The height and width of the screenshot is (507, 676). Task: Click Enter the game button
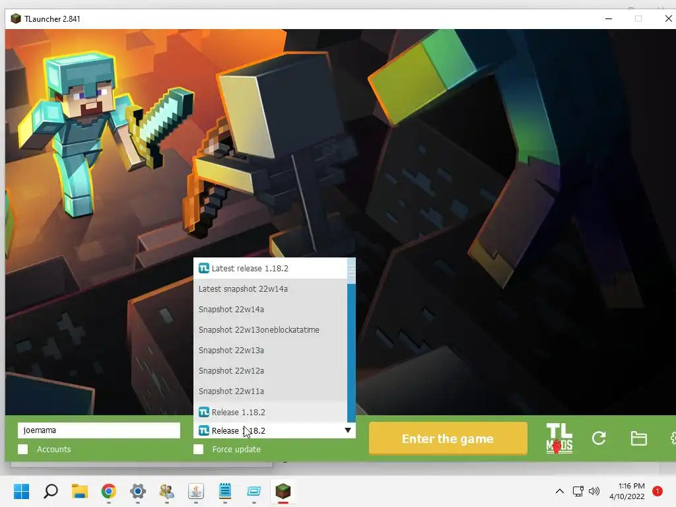pyautogui.click(x=448, y=438)
